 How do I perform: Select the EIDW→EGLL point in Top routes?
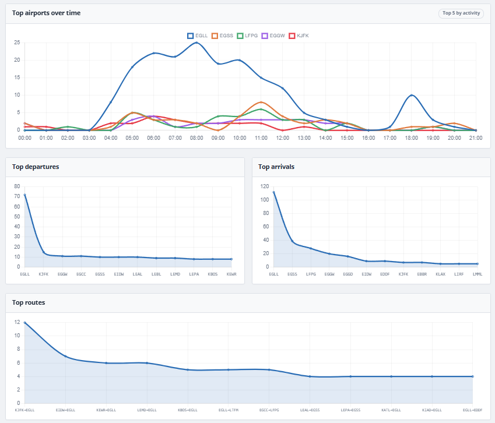tap(65, 356)
